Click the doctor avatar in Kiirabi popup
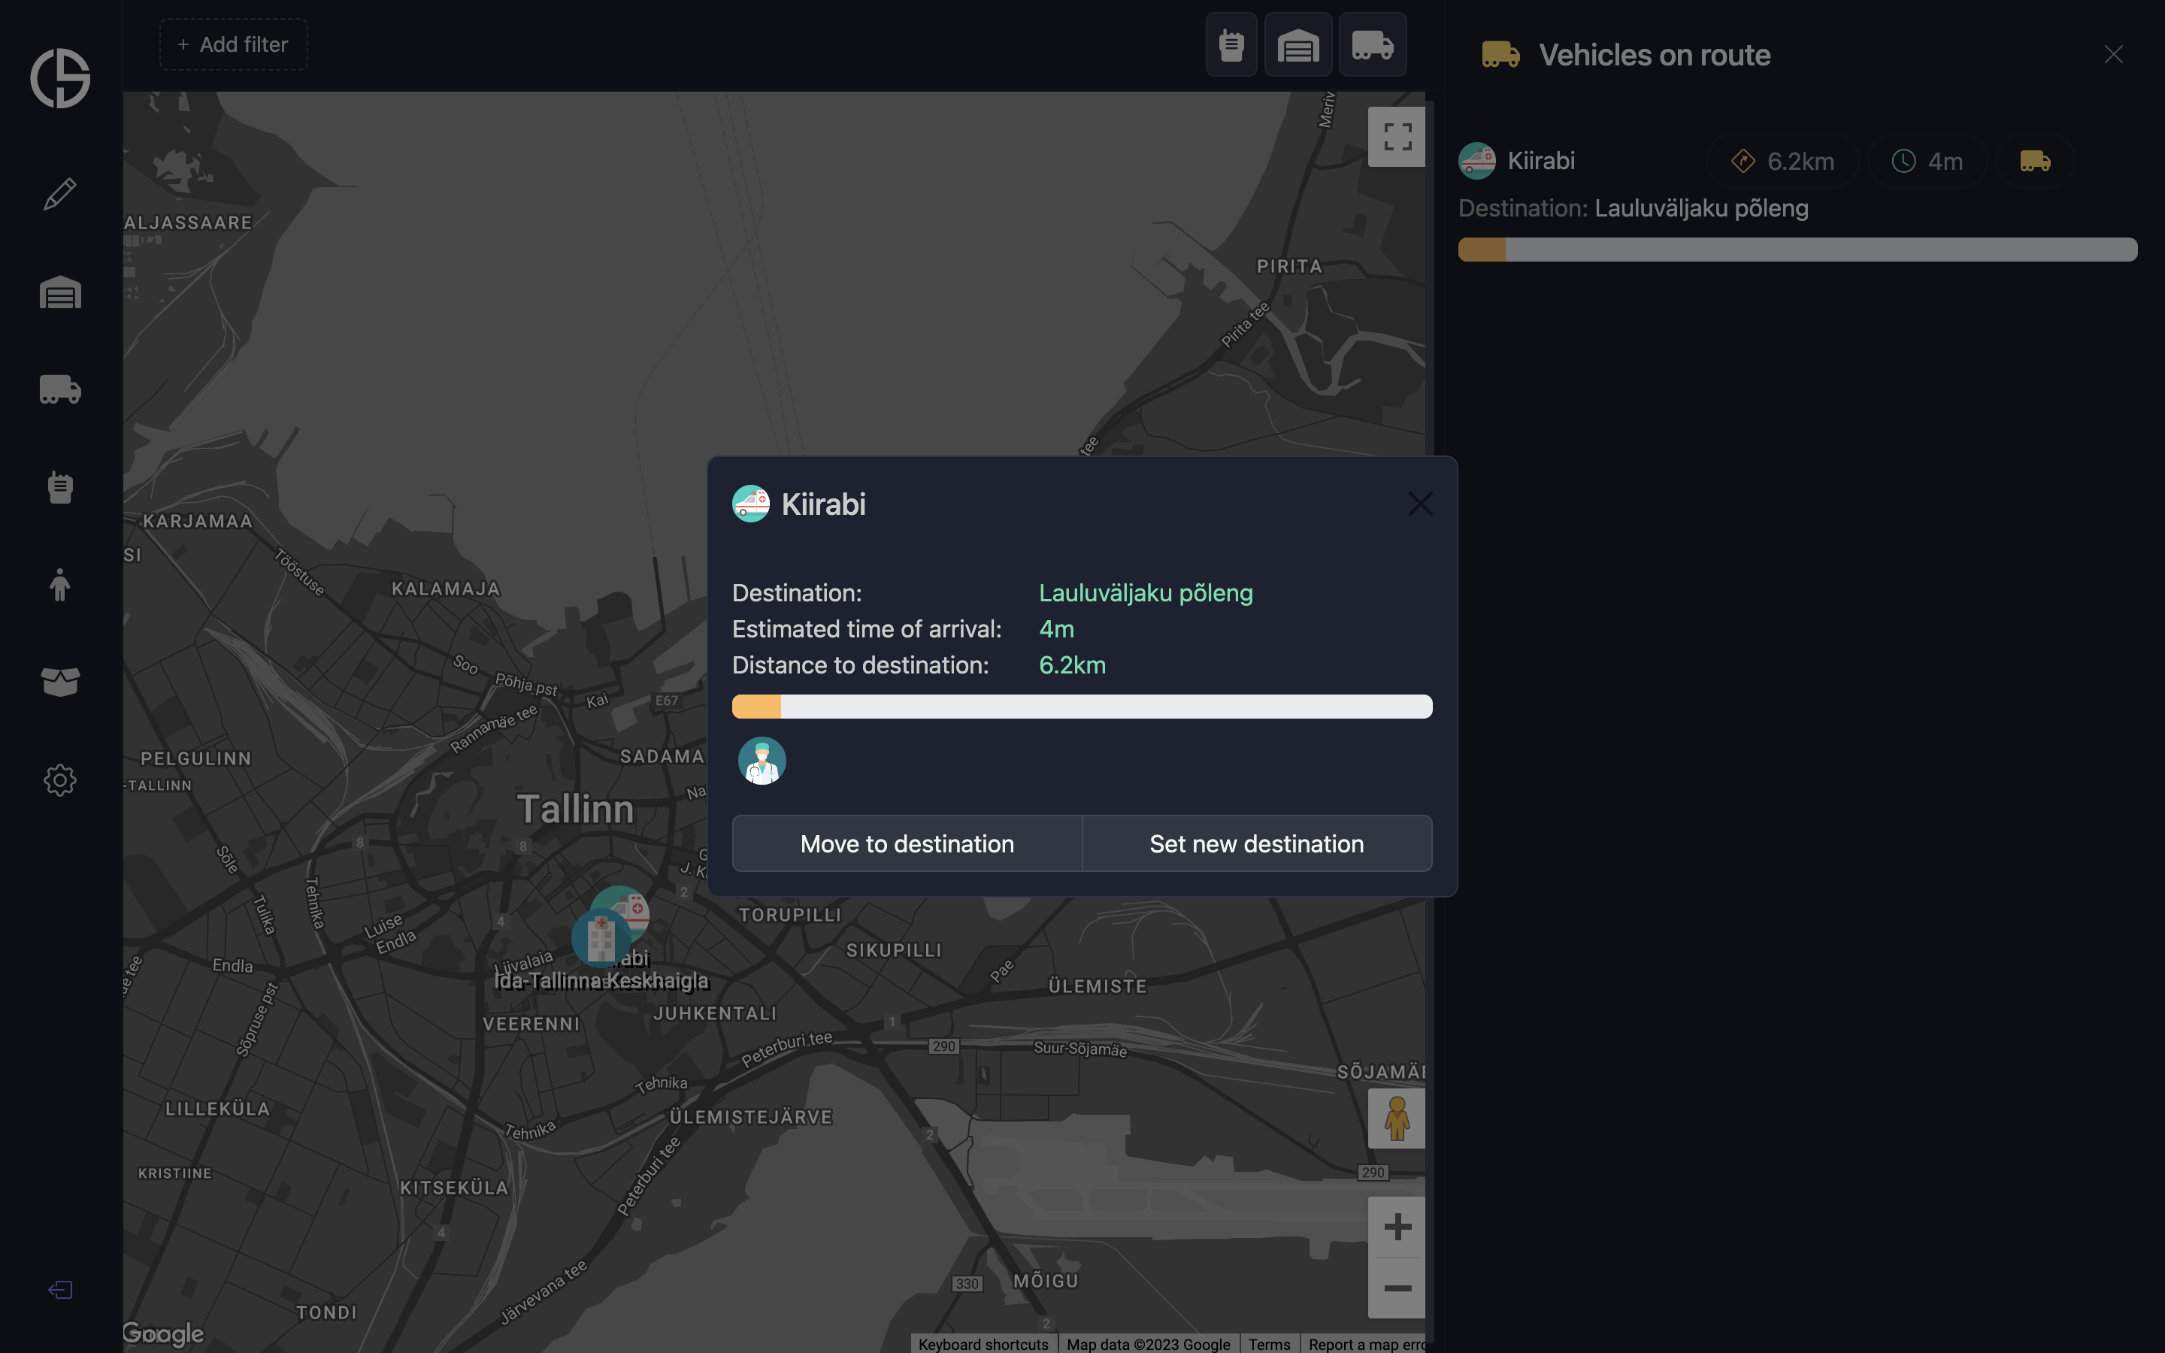Image resolution: width=2165 pixels, height=1353 pixels. (762, 761)
